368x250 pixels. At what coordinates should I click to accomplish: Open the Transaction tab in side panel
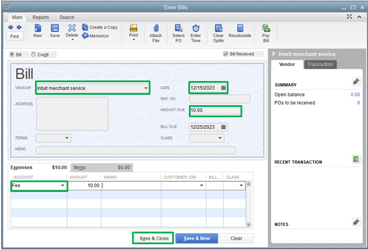click(320, 64)
